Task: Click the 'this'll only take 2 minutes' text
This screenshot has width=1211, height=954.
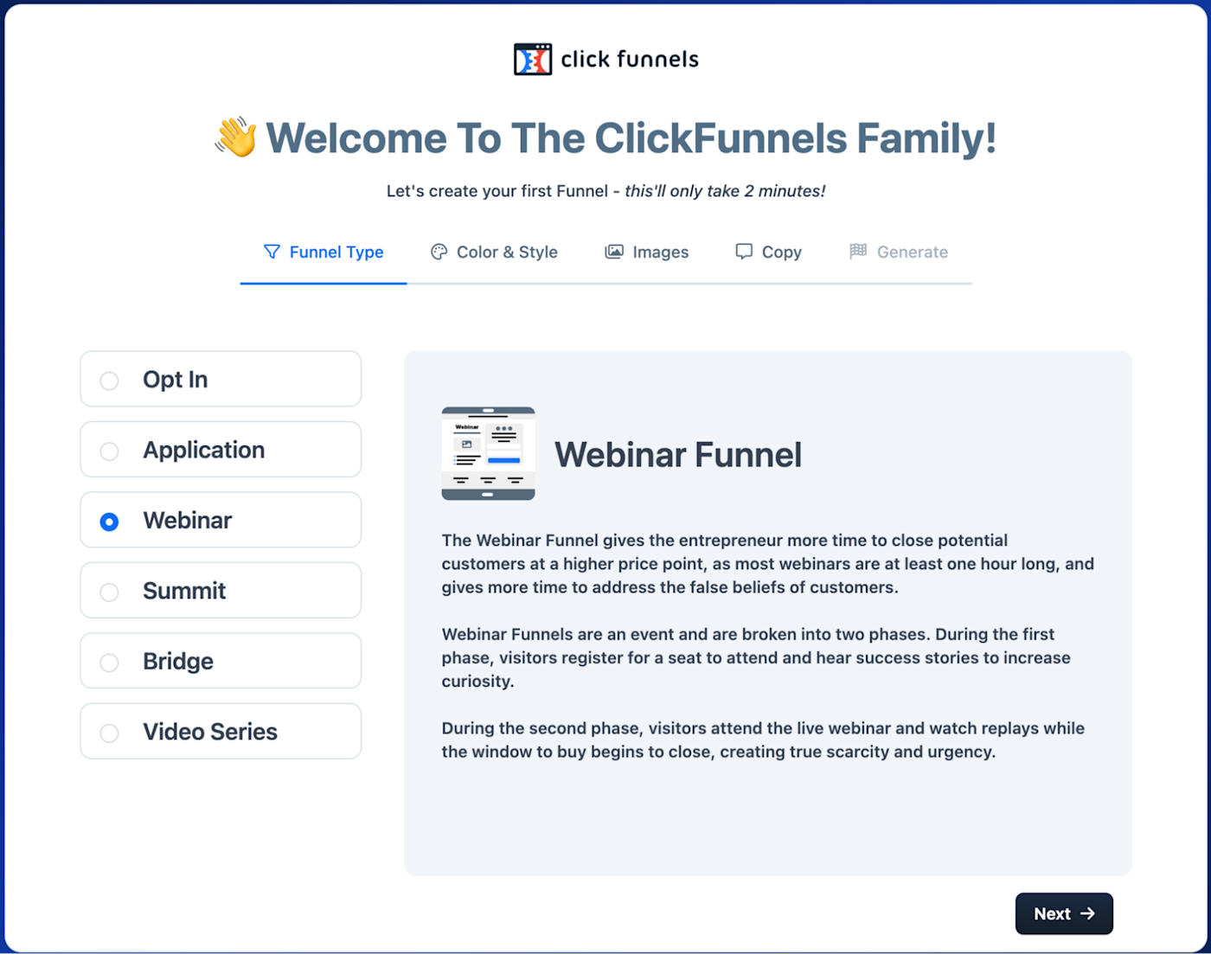Action: (725, 190)
